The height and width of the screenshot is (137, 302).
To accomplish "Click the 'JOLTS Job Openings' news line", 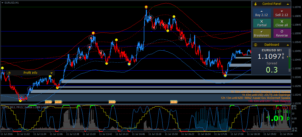I will 266,95.
